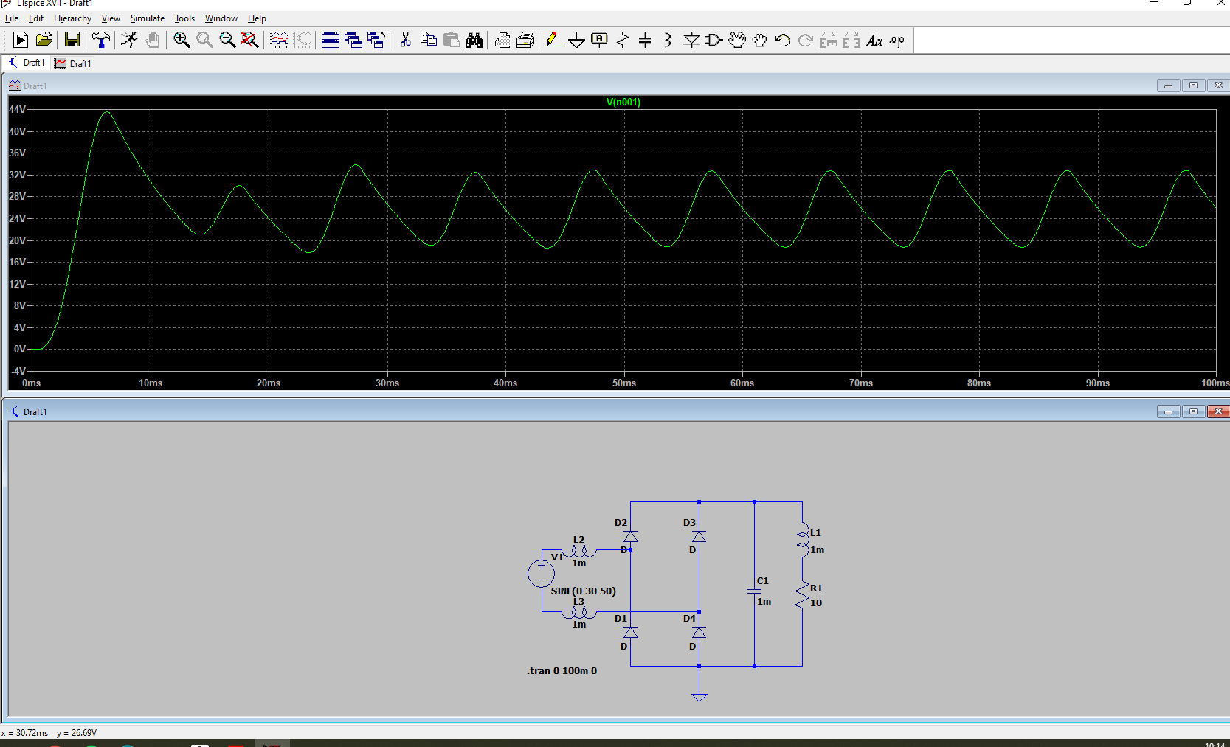Click the close all windows icon
This screenshot has width=1230, height=747.
pyautogui.click(x=376, y=41)
